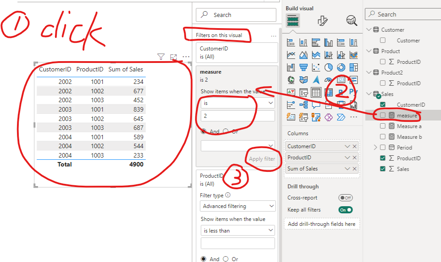Viewport: 441px width, 262px height.
Task: Open the table visual's More options ellipsis
Action: [x=186, y=57]
